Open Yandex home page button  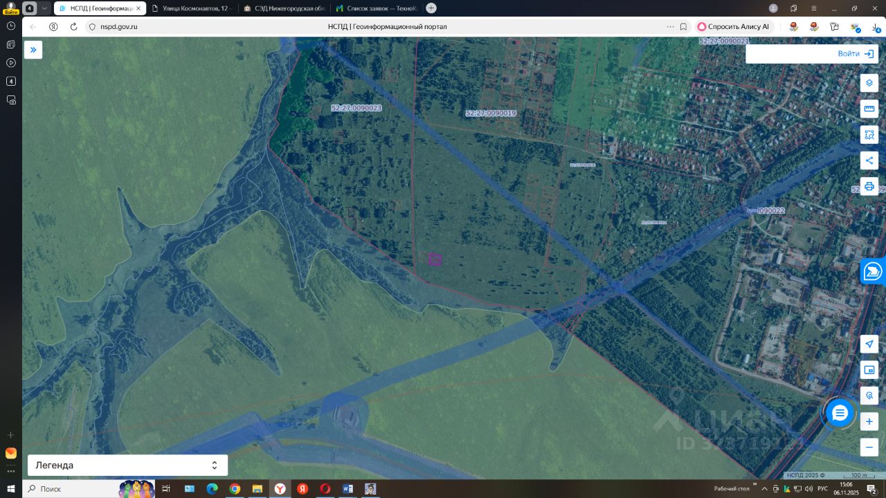(53, 26)
